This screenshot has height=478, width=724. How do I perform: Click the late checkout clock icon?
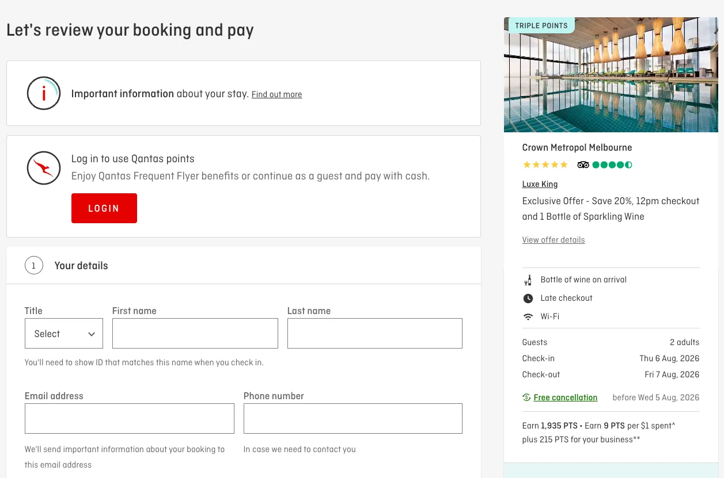point(528,299)
